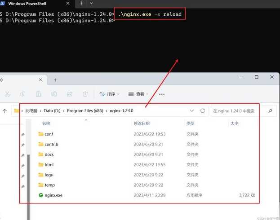Select the html folder
The image size is (280, 220).
[x=49, y=164]
